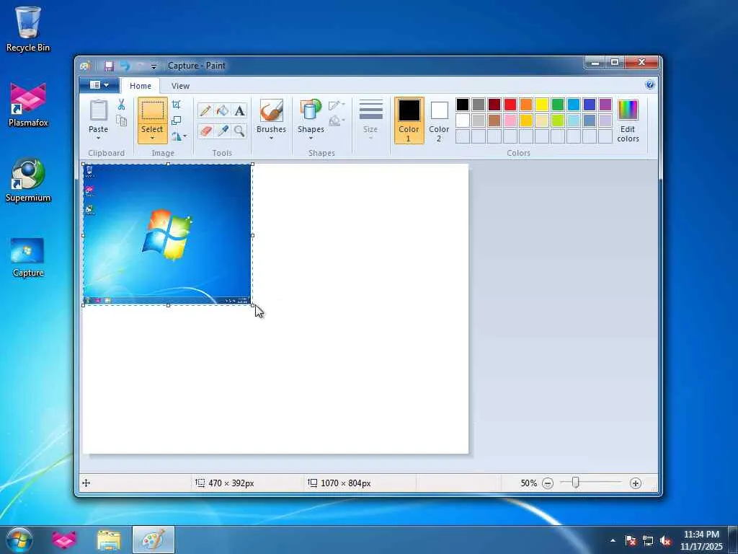
Task: Click the network tray icon
Action: [x=648, y=540]
